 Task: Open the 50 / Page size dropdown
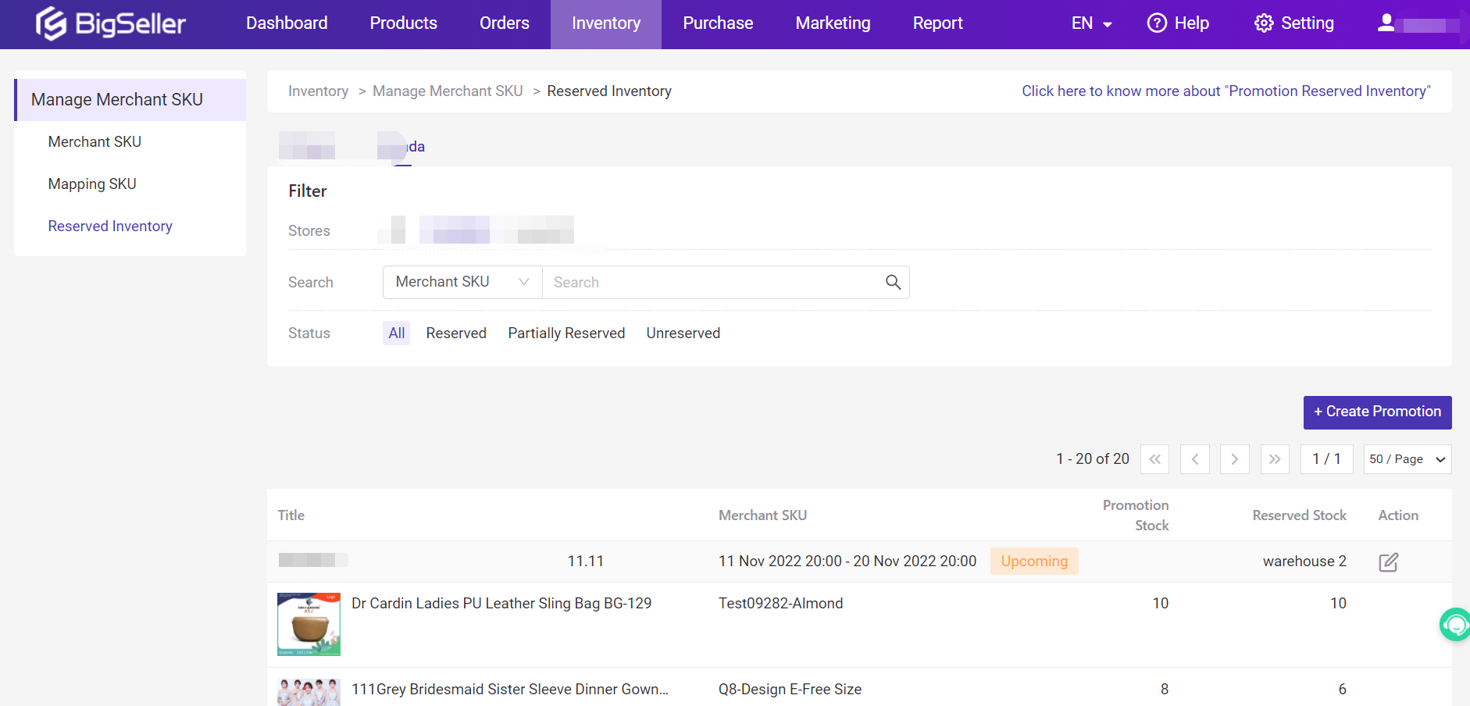click(1407, 459)
